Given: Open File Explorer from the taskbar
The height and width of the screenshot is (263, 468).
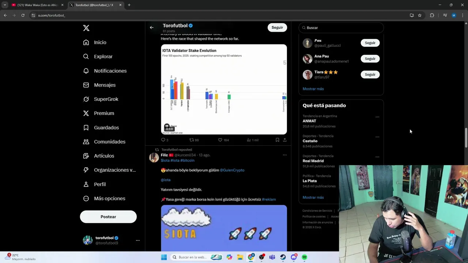Looking at the screenshot, I should click(240, 257).
